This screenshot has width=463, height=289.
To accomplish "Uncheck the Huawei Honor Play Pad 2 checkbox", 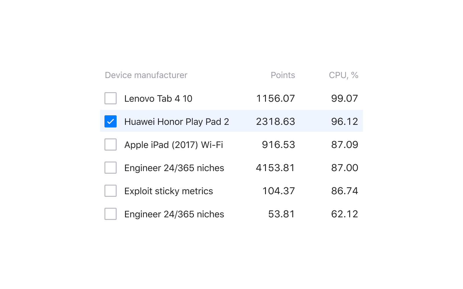I will [111, 121].
